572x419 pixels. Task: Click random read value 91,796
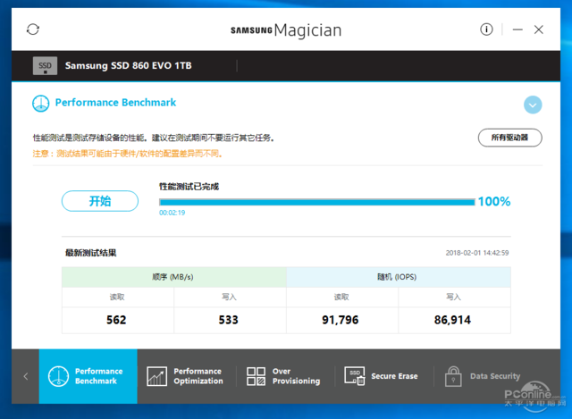coord(340,320)
